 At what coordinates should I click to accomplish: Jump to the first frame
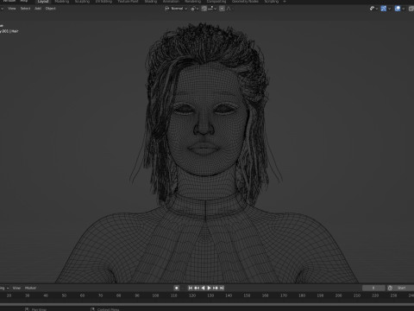point(191,288)
